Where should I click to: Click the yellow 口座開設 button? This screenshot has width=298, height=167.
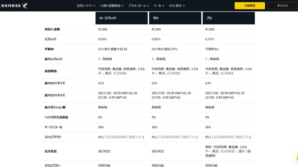[250, 6]
